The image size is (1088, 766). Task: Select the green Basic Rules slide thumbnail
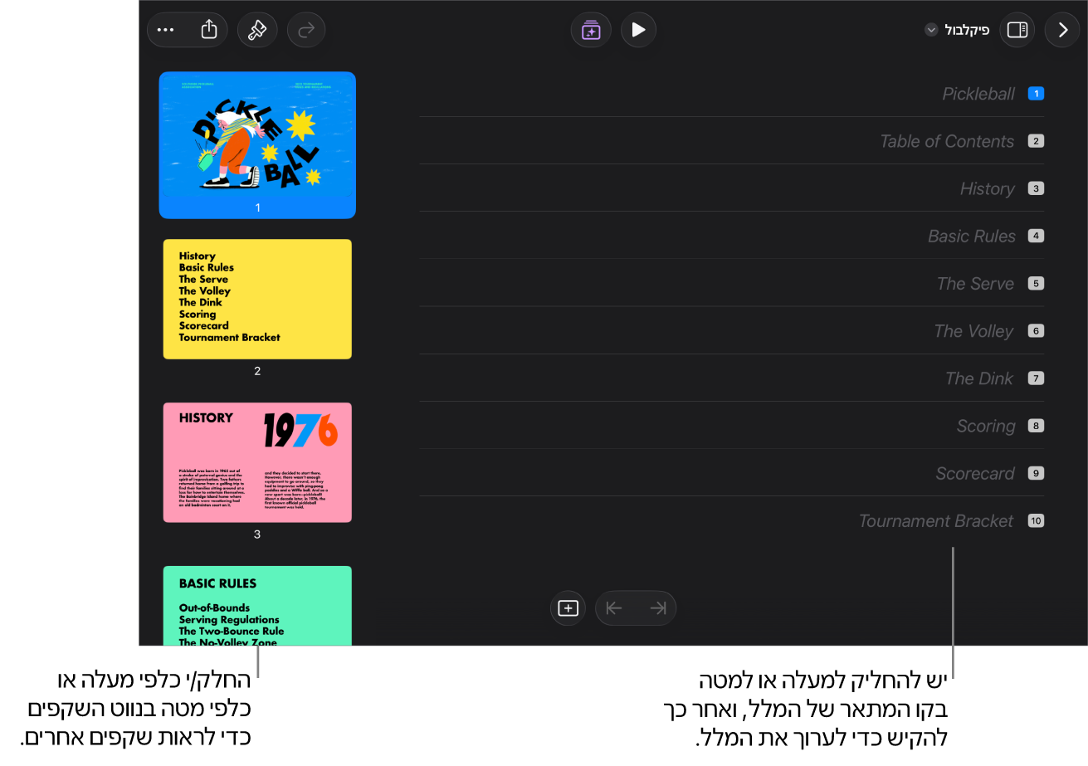(257, 606)
